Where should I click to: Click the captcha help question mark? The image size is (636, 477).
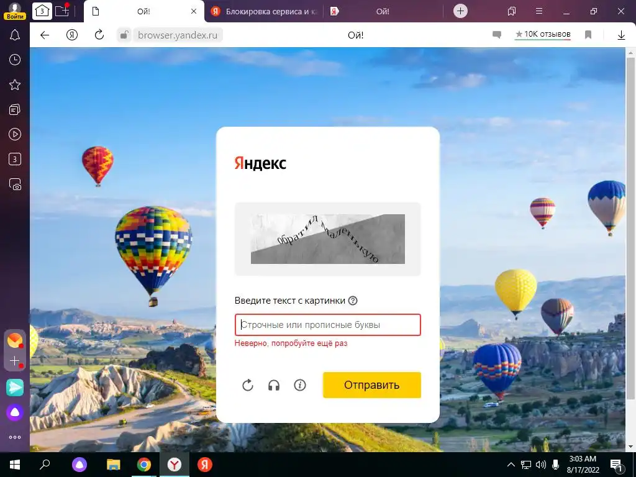[353, 301]
